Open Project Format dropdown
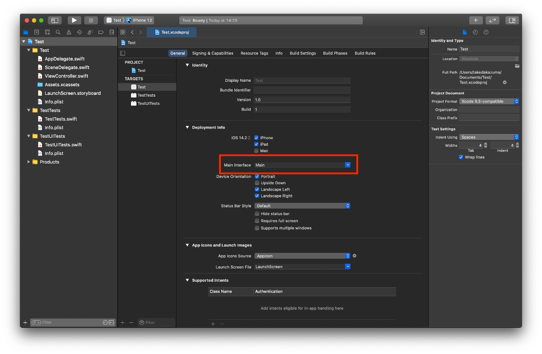 coord(489,102)
